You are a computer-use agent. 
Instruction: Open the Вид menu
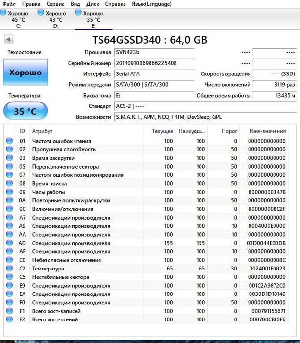coord(75,4)
